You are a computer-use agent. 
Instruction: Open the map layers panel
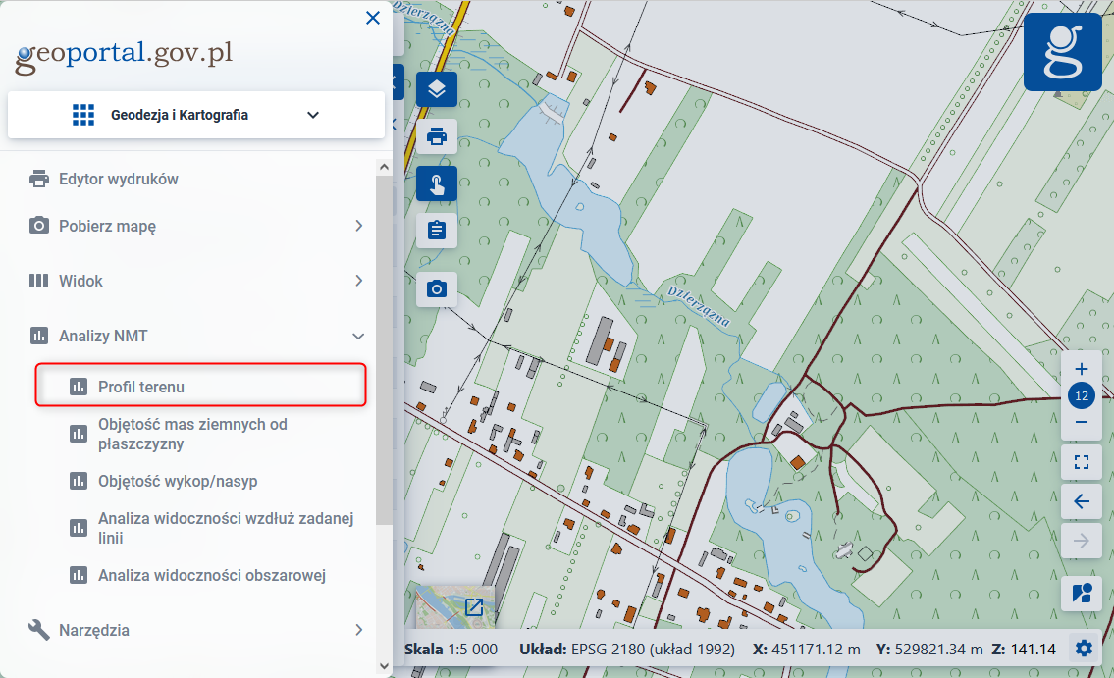click(x=437, y=89)
